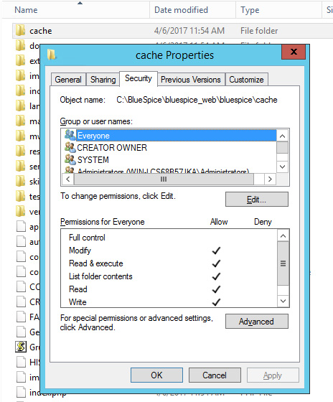Select the cache folder in Explorer
Image resolution: width=333 pixels, height=402 pixels.
click(172, 31)
